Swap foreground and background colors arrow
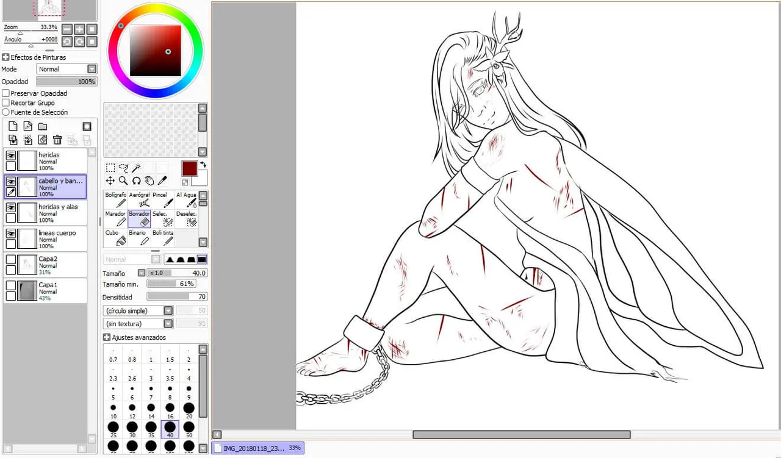 click(x=203, y=165)
